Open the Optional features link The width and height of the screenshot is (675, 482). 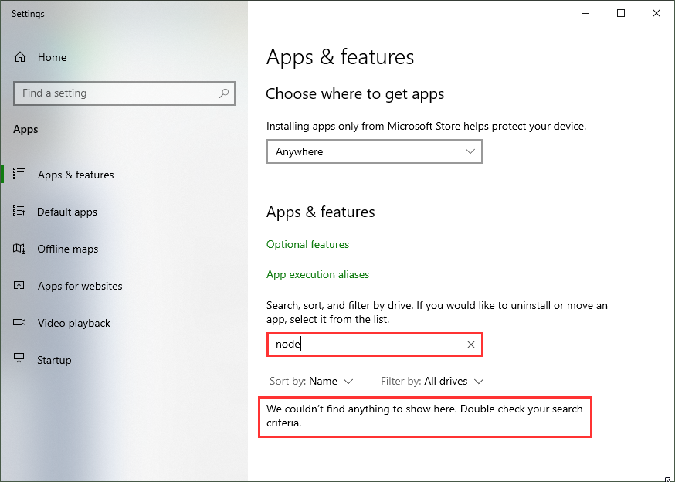click(x=307, y=244)
